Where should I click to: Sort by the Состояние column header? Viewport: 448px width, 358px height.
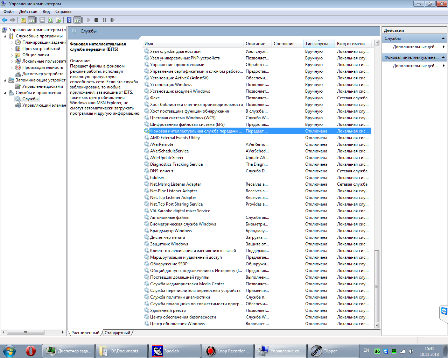point(287,44)
